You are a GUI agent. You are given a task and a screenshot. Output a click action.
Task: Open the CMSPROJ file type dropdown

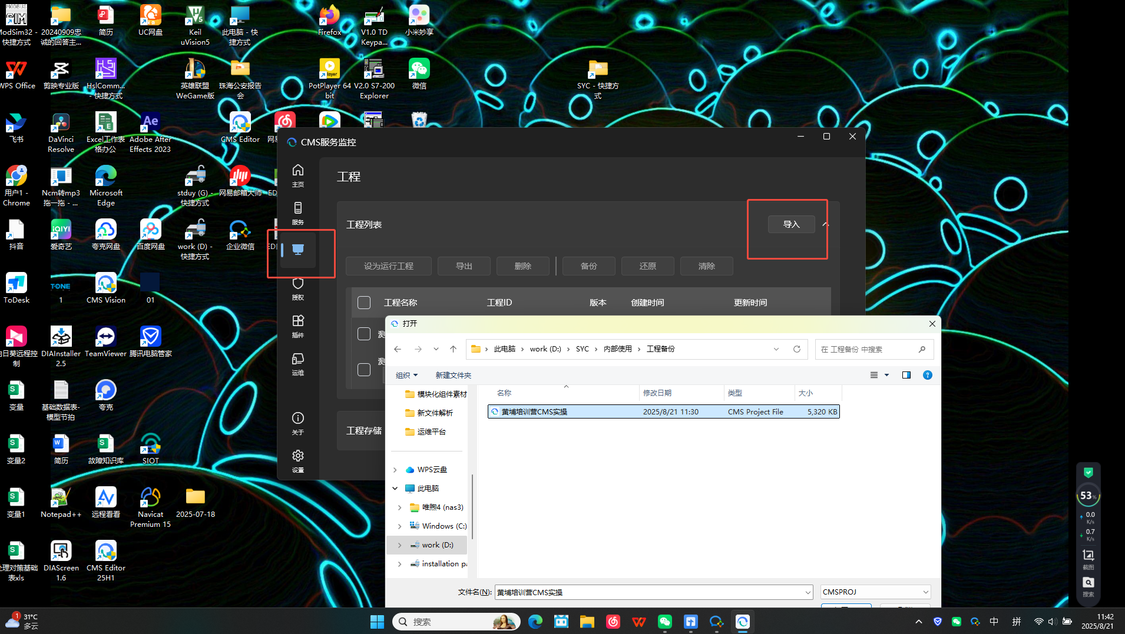pos(875,592)
